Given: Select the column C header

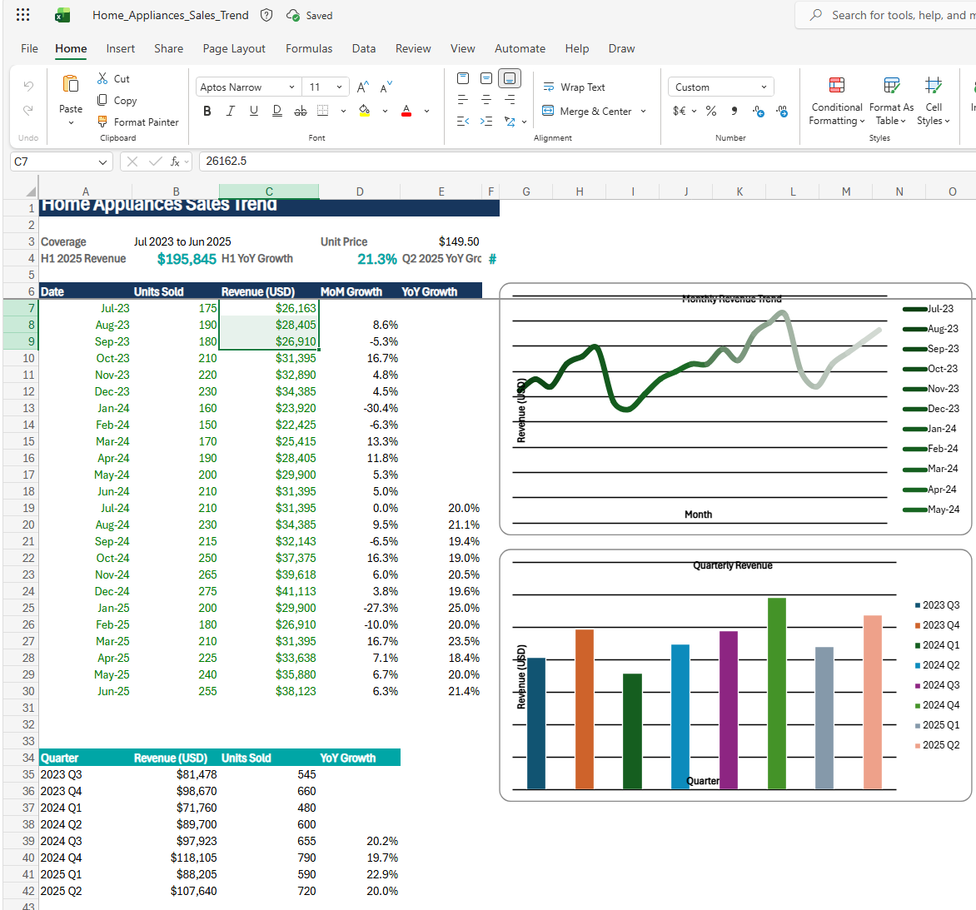Looking at the screenshot, I should (x=269, y=191).
